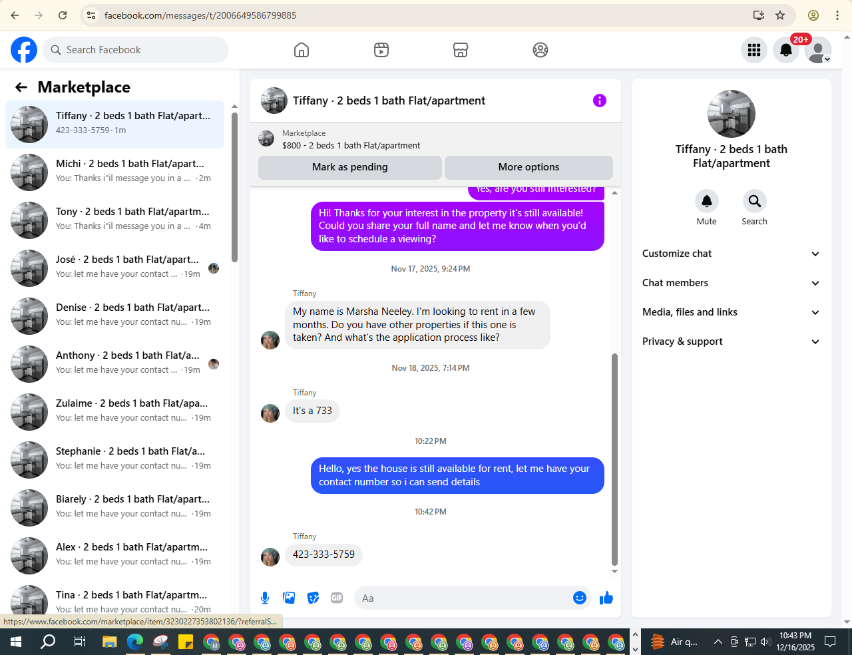Open the Denise conversation
The height and width of the screenshot is (655, 852).
tap(114, 316)
